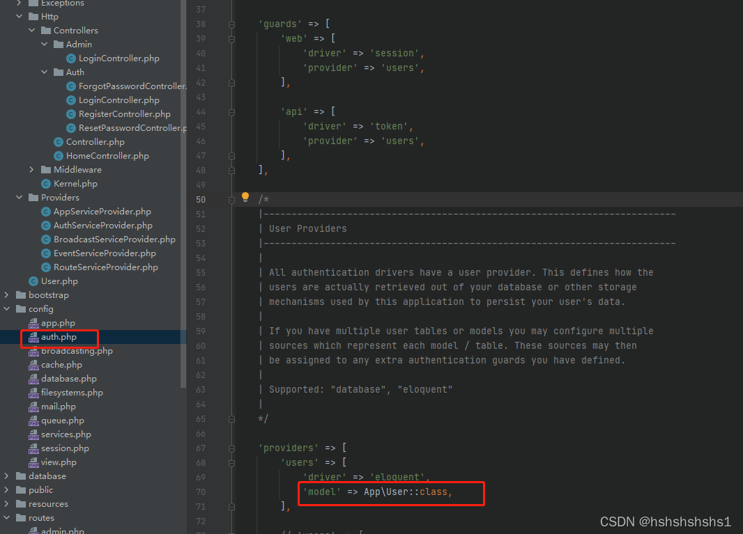Open broadcasting.php in the project tree

click(77, 352)
